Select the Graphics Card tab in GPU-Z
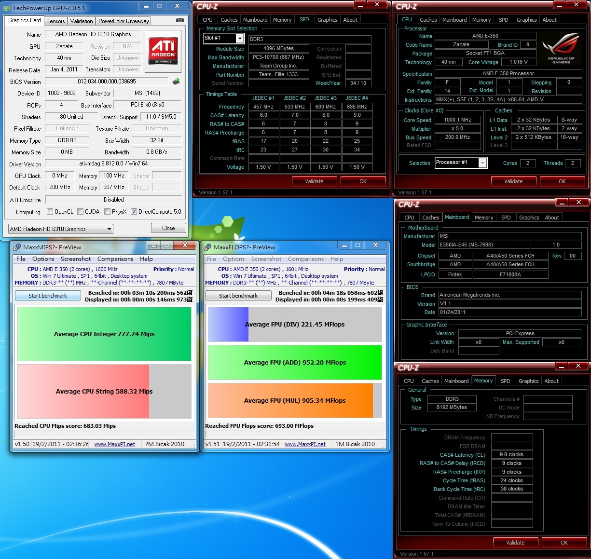Screen dimensions: 591x559 pos(25,20)
